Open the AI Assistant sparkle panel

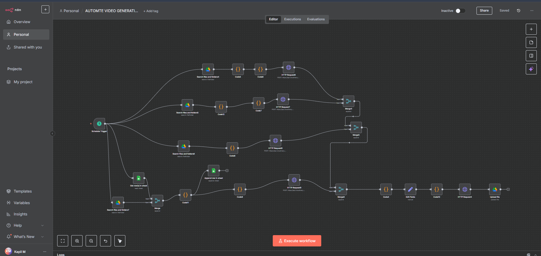[531, 69]
